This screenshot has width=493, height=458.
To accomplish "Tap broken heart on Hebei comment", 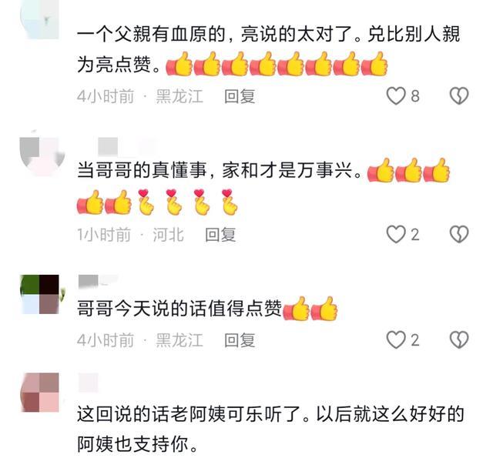I will pos(459,234).
